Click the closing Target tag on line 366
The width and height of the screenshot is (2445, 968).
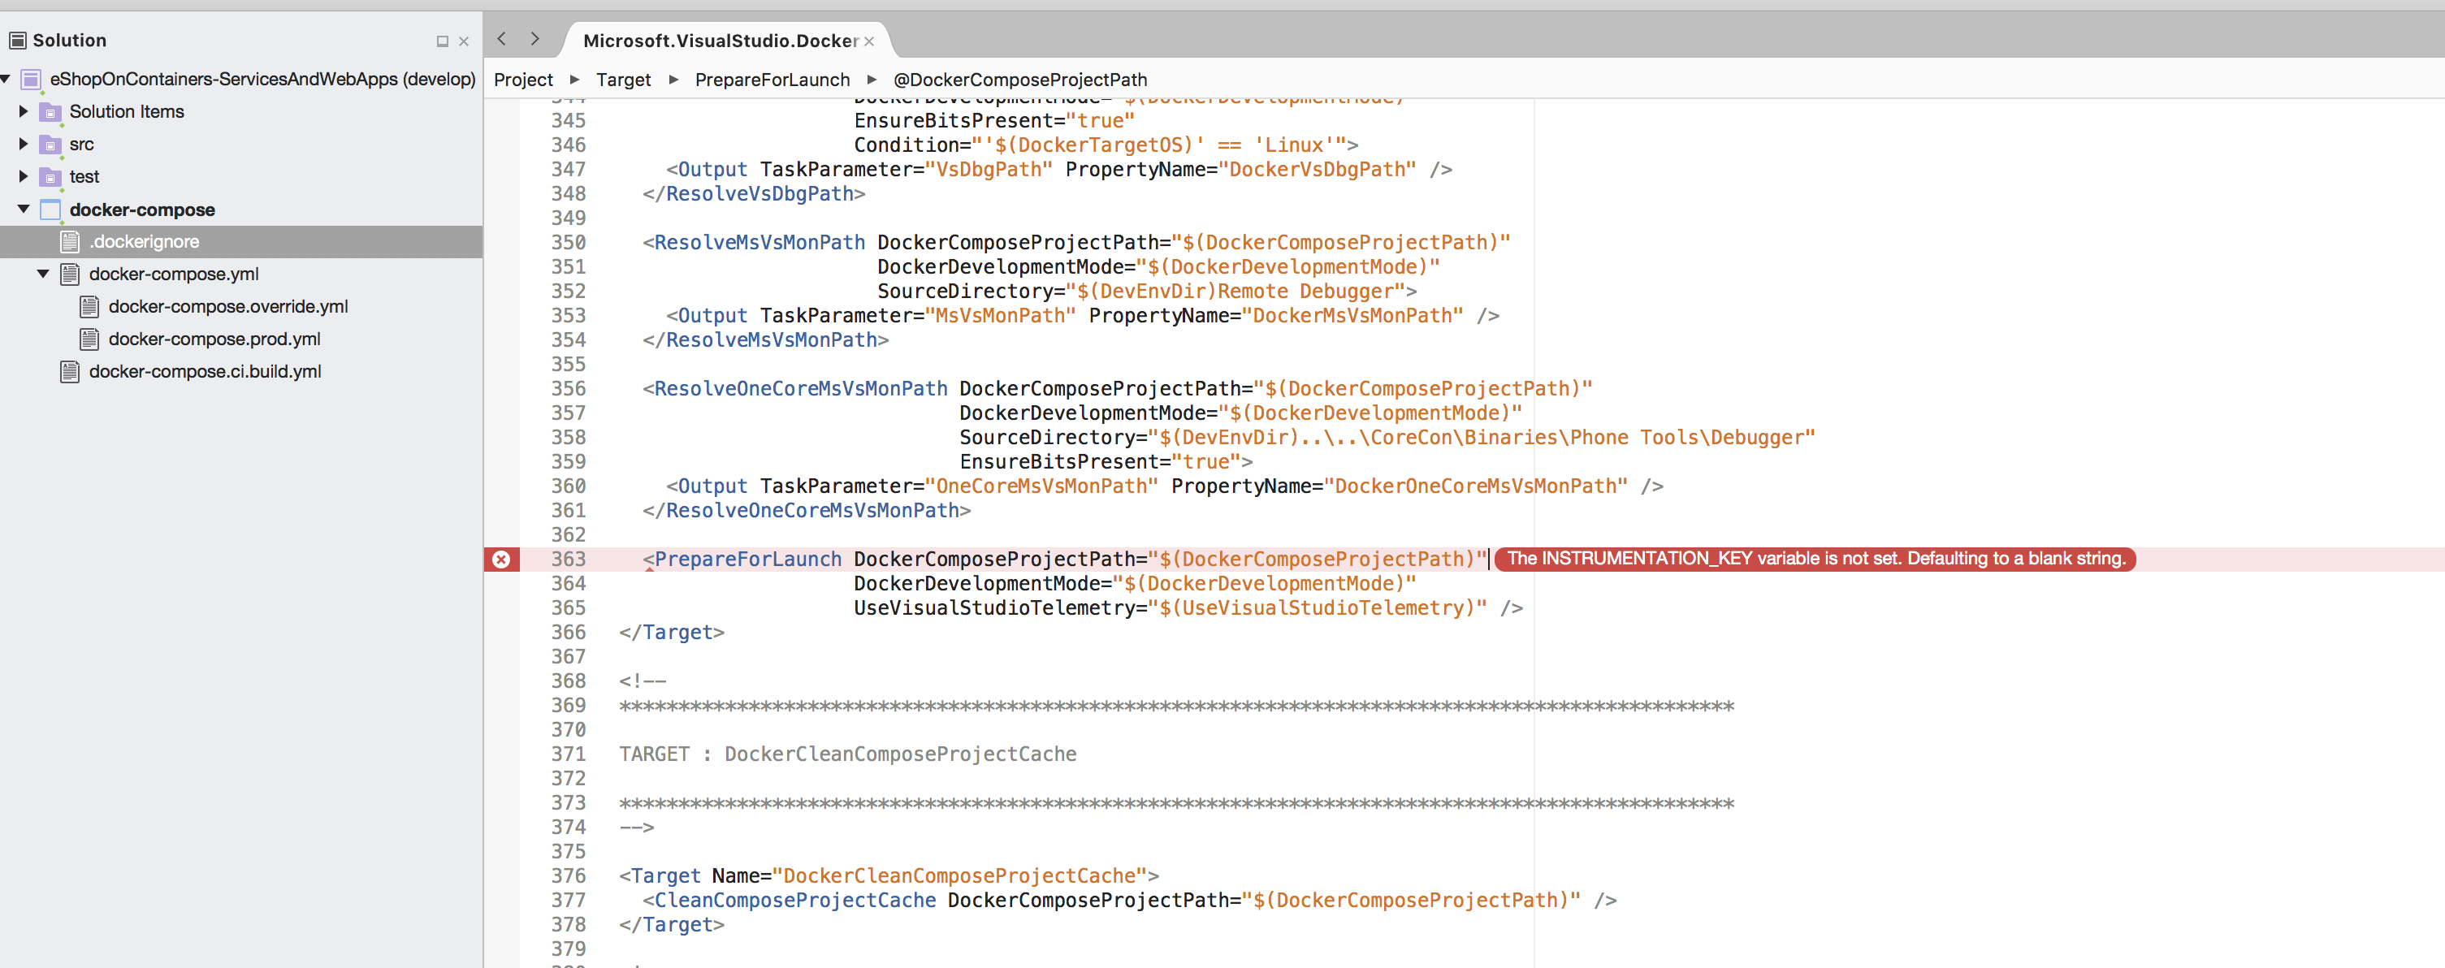pos(672,632)
